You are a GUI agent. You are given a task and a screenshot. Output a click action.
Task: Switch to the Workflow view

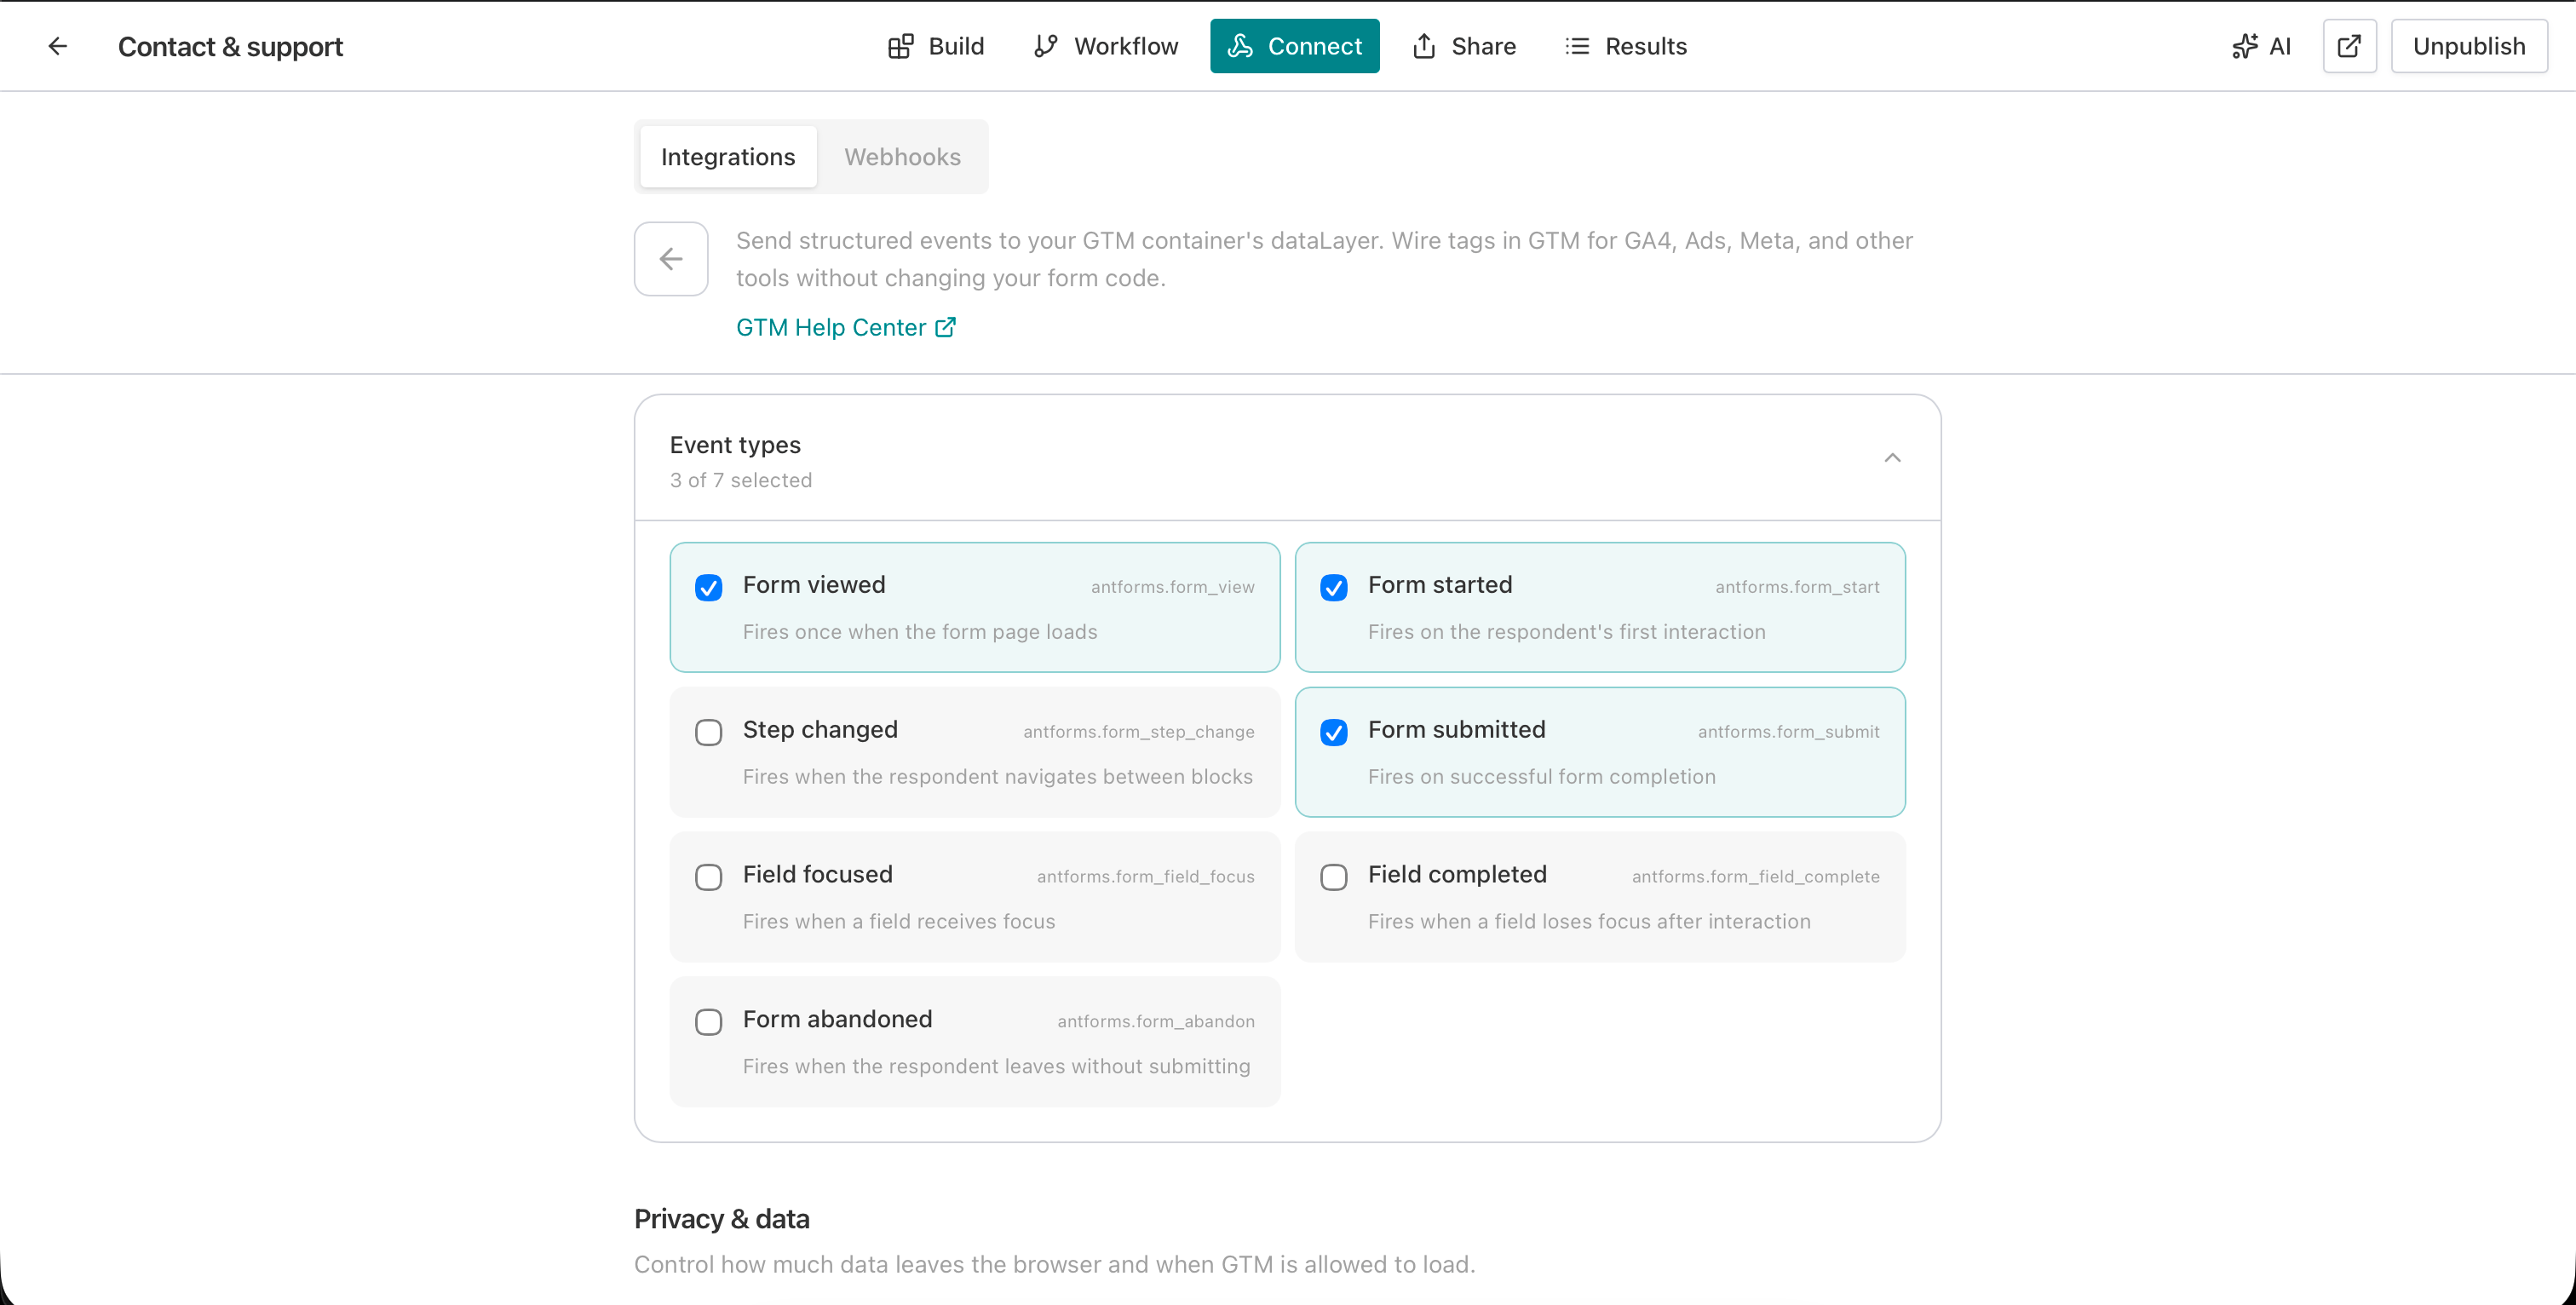[1105, 46]
